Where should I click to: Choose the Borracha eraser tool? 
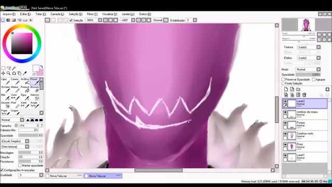(x=35, y=89)
